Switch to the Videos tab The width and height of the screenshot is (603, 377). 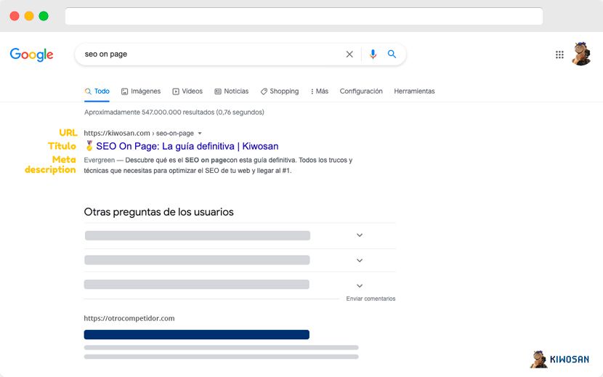coord(187,92)
